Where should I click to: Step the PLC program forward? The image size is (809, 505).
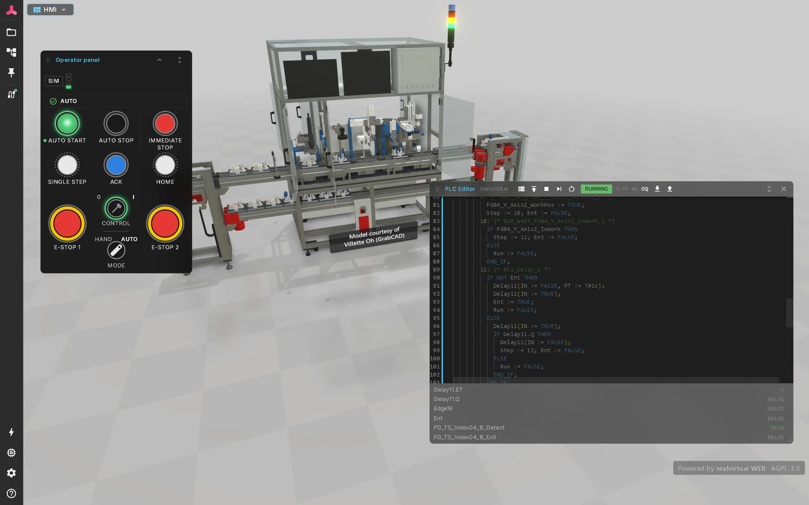tap(559, 189)
